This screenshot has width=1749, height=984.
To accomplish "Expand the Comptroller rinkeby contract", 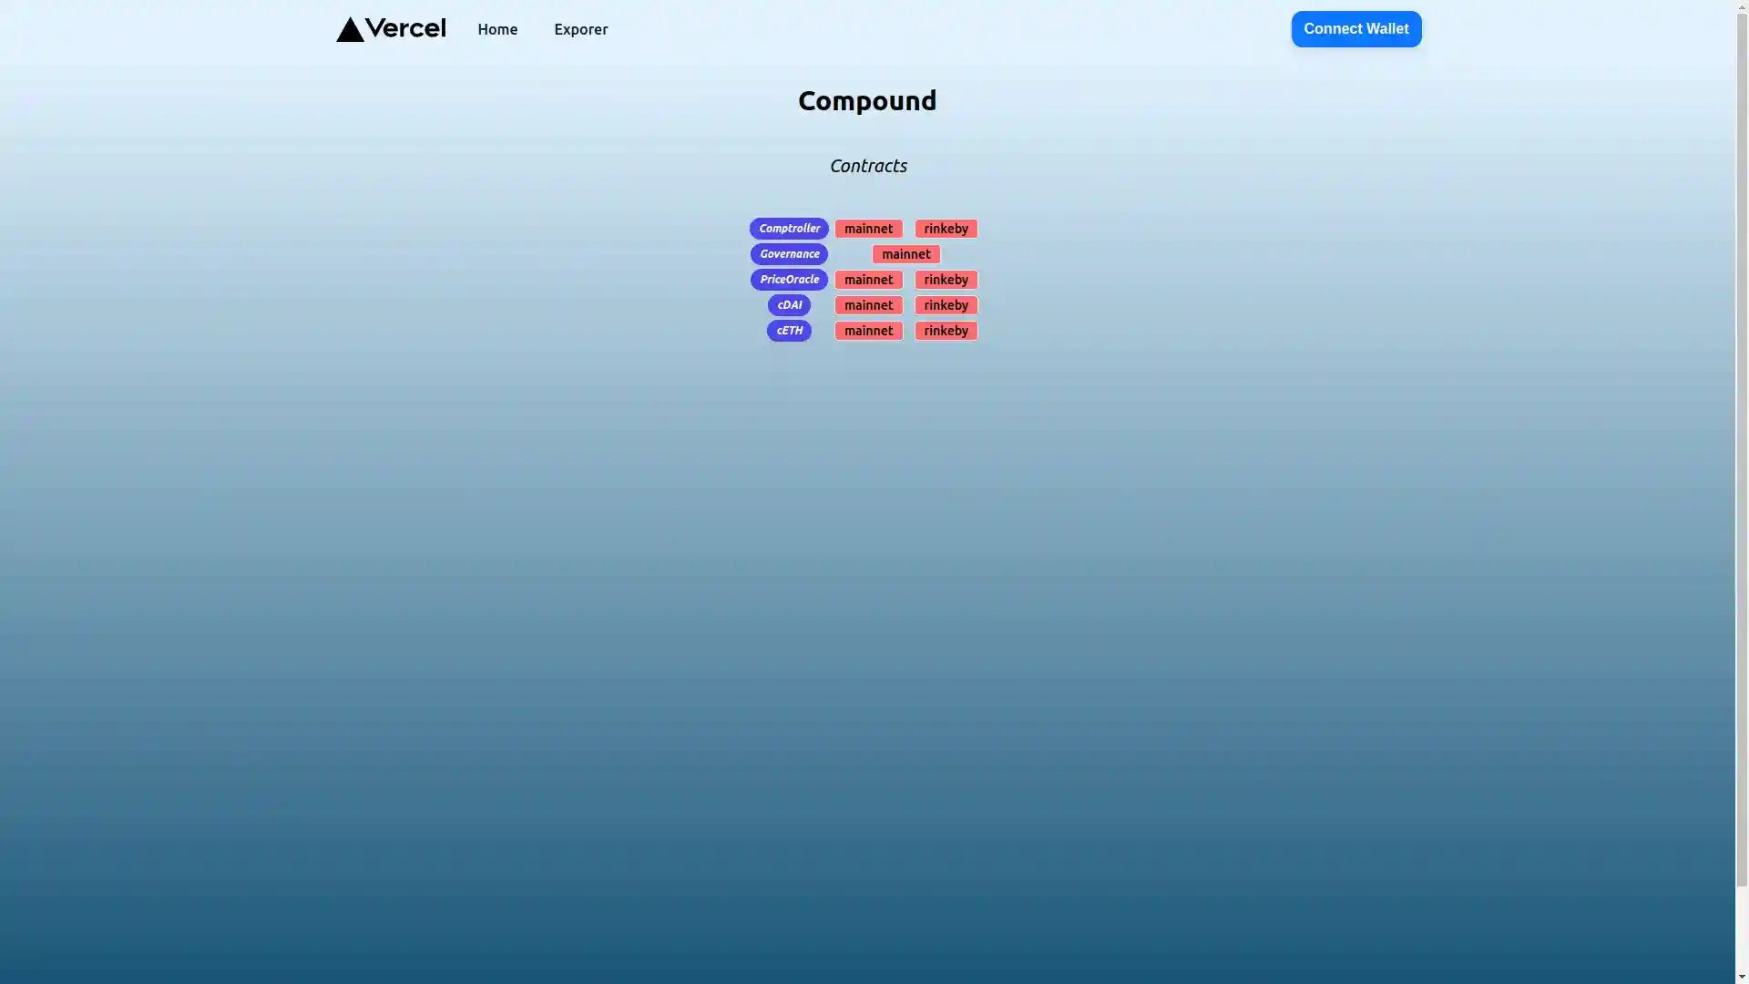I will [946, 229].
